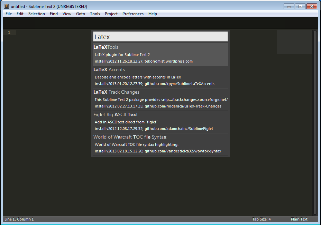Open the Tab Size: 4 selector
The width and height of the screenshot is (321, 225).
262,219
